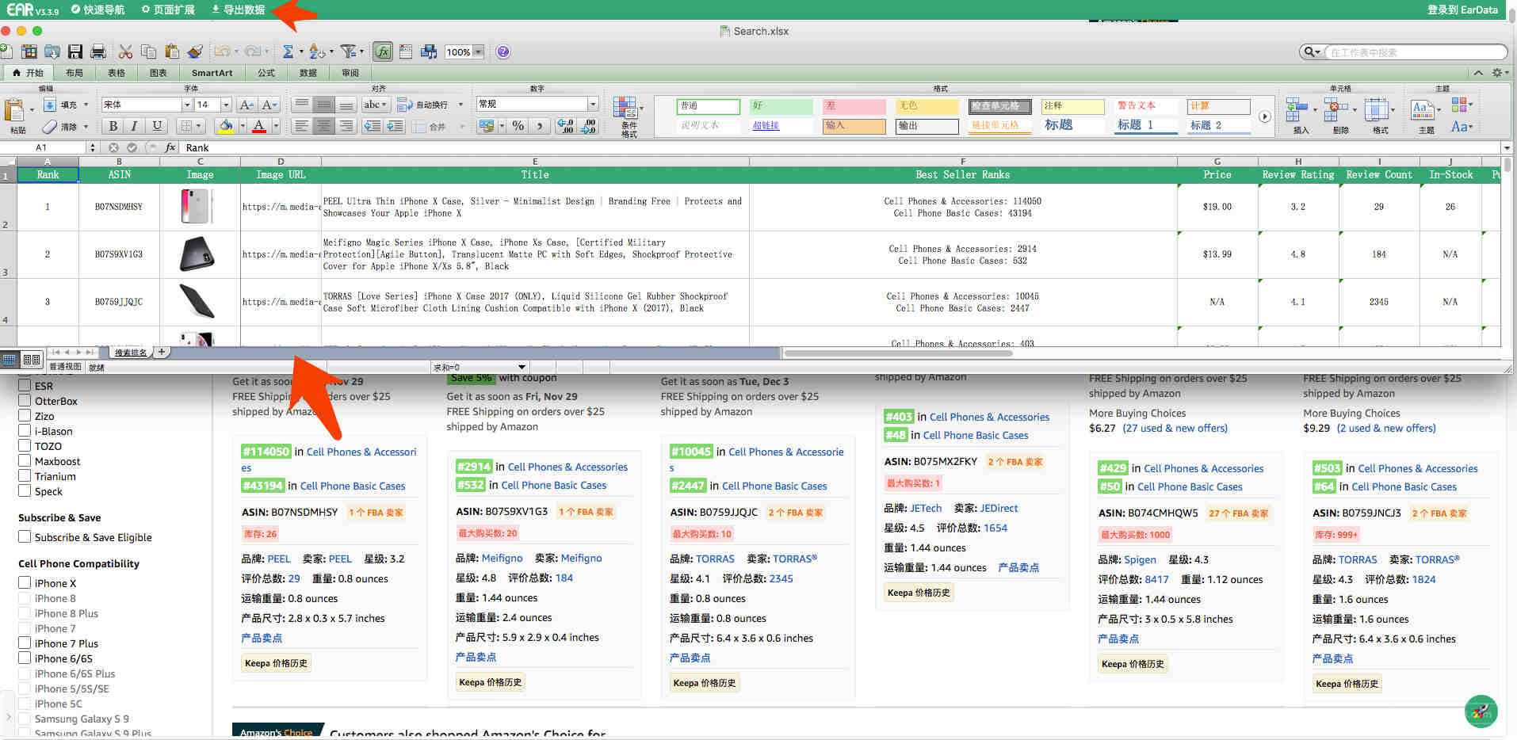Click the worksheet search input field
This screenshot has width=1517, height=740.
coord(1415,52)
